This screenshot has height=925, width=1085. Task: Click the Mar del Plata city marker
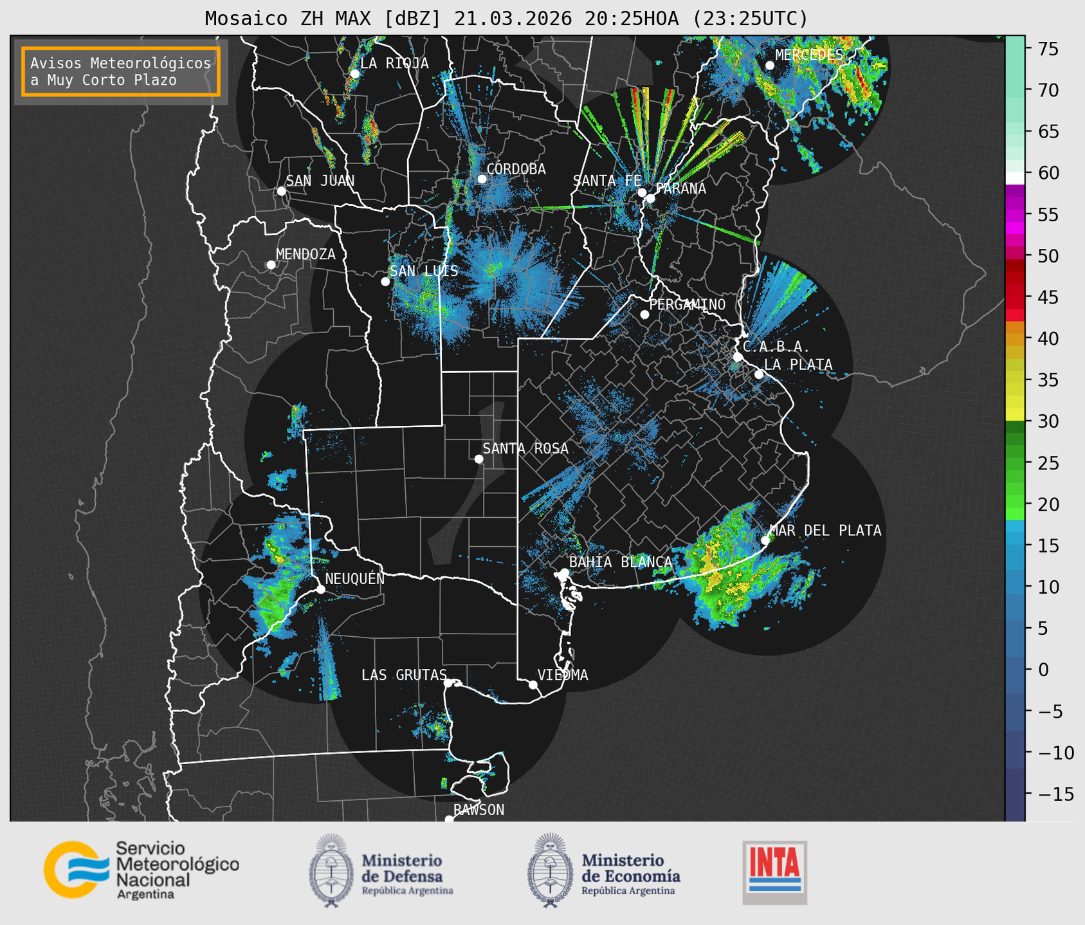[765, 540]
